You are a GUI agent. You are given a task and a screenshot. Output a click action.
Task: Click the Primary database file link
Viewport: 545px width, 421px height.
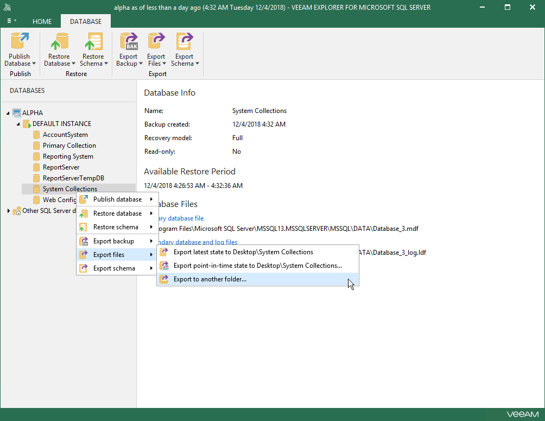coord(181,218)
